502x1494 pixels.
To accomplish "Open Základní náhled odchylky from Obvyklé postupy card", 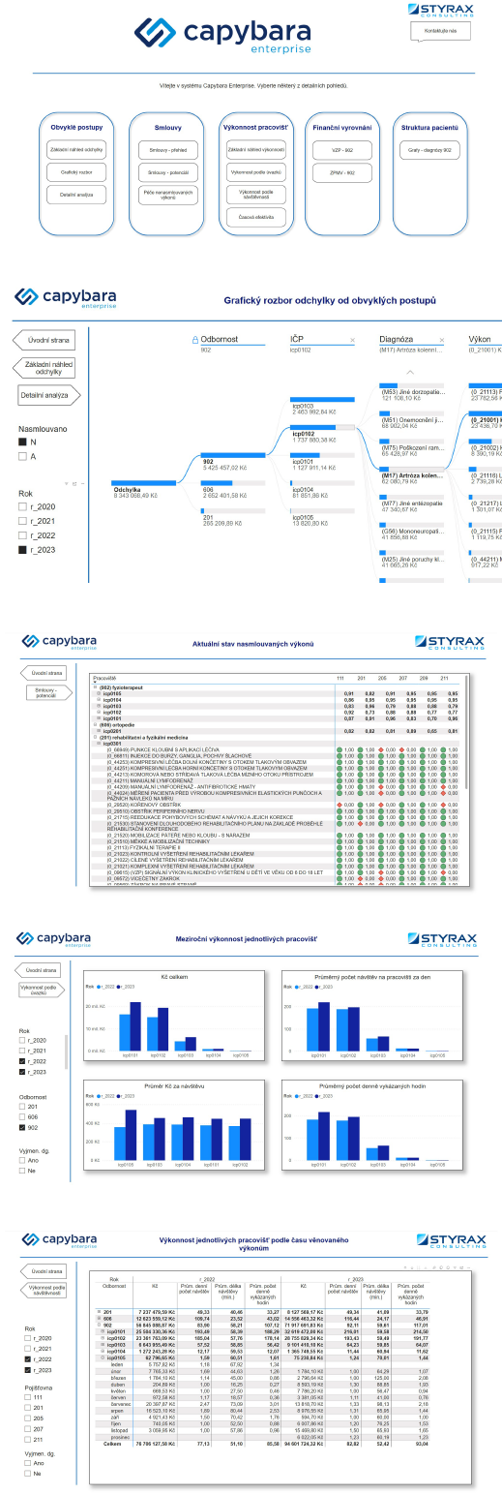I will click(x=74, y=150).
